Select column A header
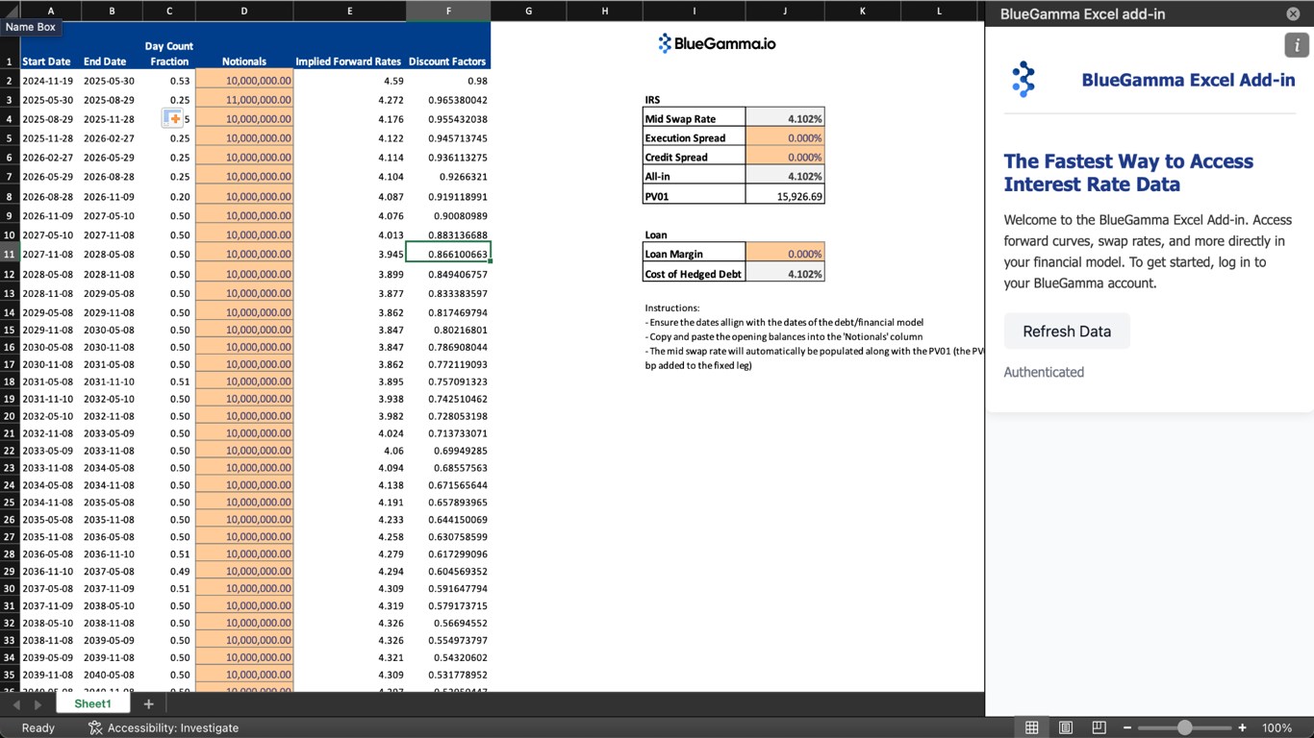 (x=50, y=11)
